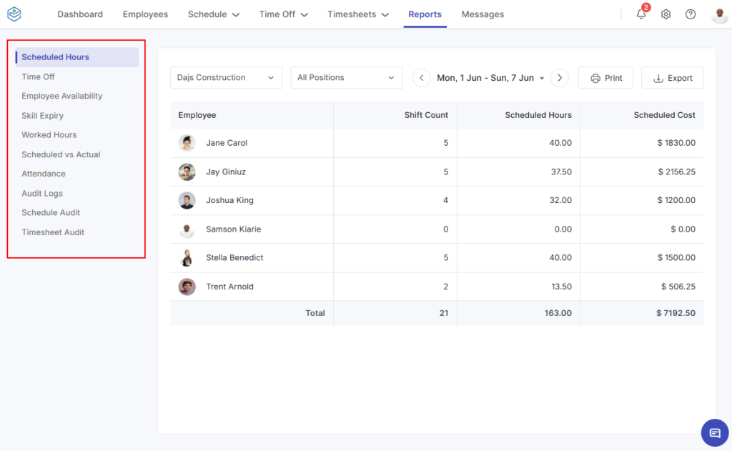Image resolution: width=732 pixels, height=451 pixels.
Task: Open the settings gear icon
Action: [x=666, y=14]
